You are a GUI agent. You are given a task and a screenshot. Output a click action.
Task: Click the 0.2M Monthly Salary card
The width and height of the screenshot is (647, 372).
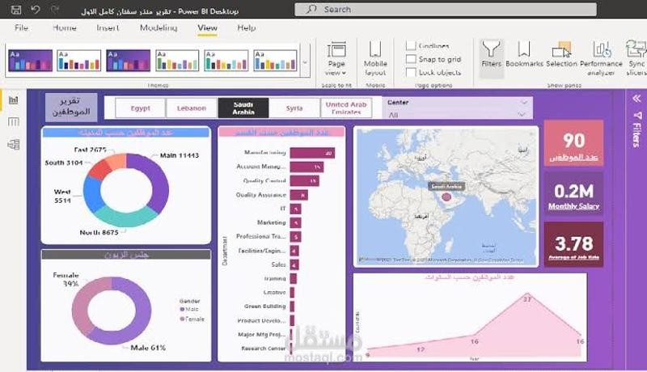click(573, 194)
